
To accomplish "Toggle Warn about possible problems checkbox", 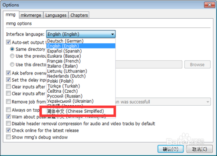I will (x=8, y=117).
